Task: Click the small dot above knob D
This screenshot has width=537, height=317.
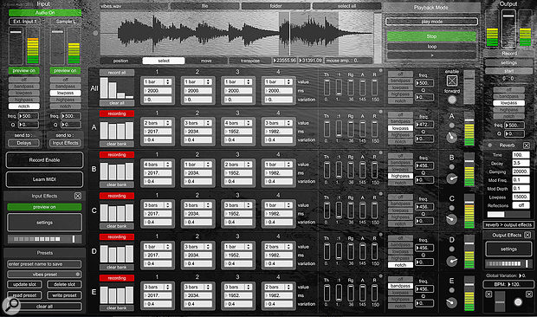Action: tap(452, 249)
